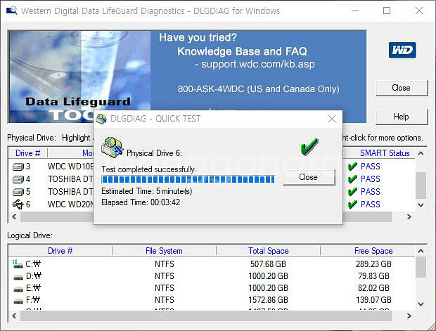The width and height of the screenshot is (436, 331).
Task: Click the 82.02 GB free space value
Action: 373,288
